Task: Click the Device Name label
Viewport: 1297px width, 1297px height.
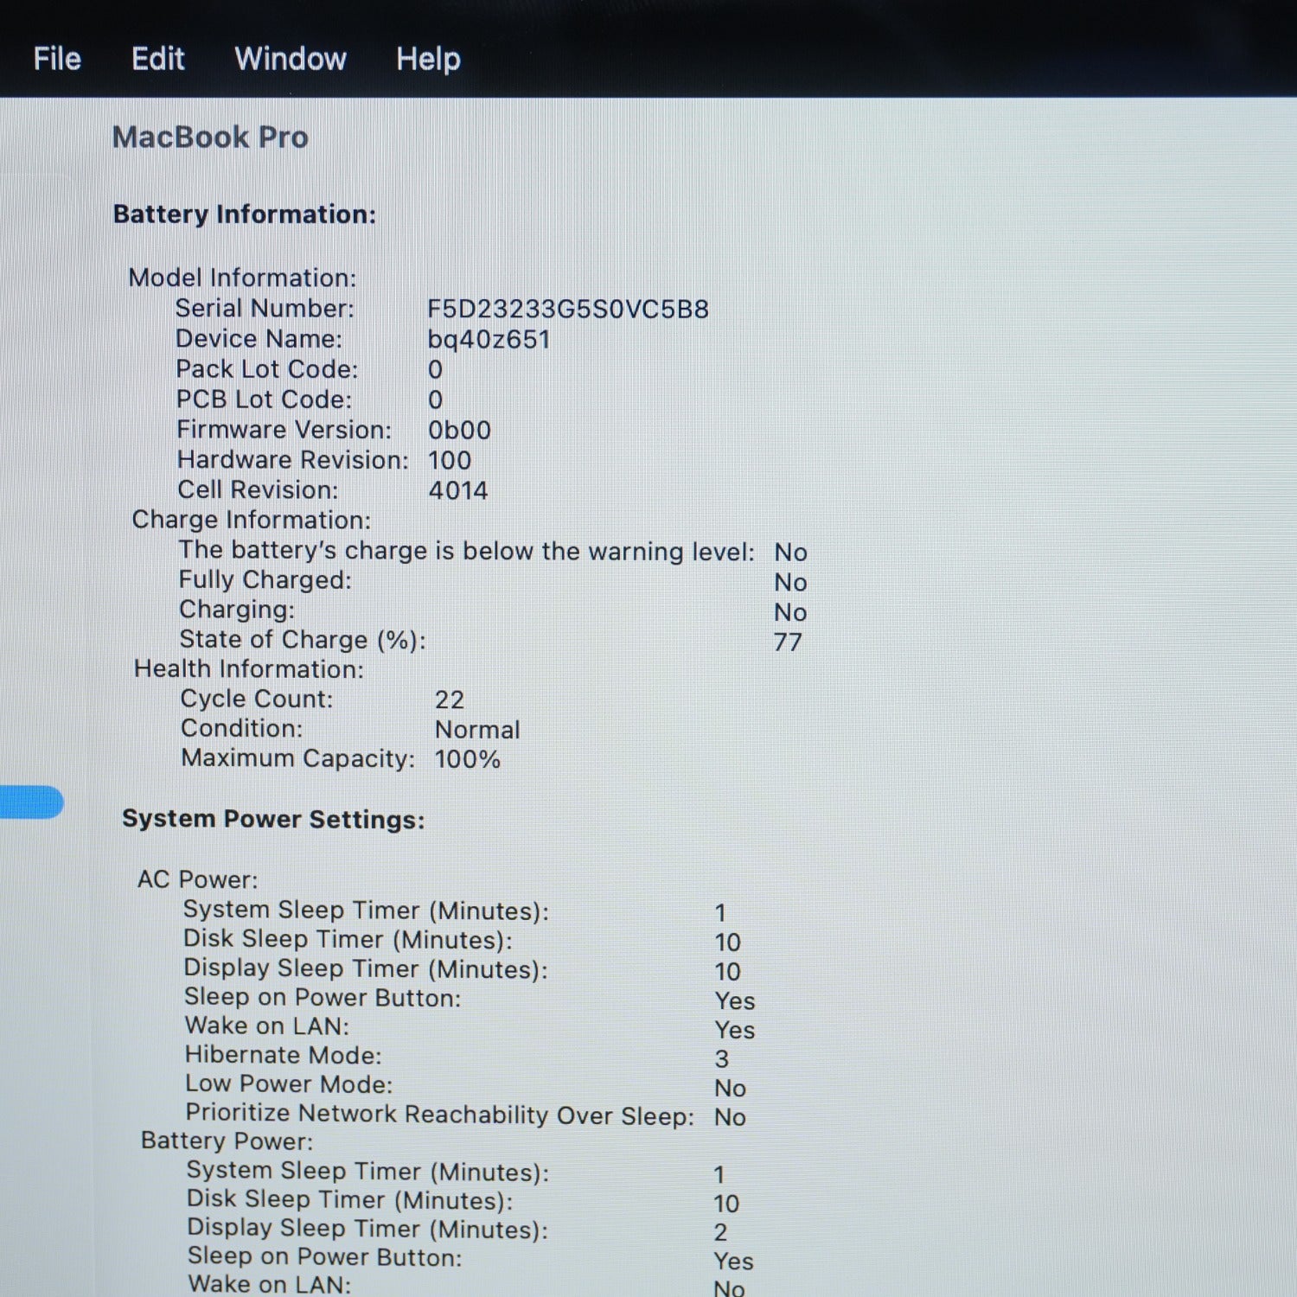Action: pyautogui.click(x=259, y=338)
